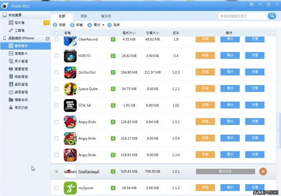Open the info management (資訊管理) sidebar item
Viewport: 281px width, 196px height.
[25, 84]
